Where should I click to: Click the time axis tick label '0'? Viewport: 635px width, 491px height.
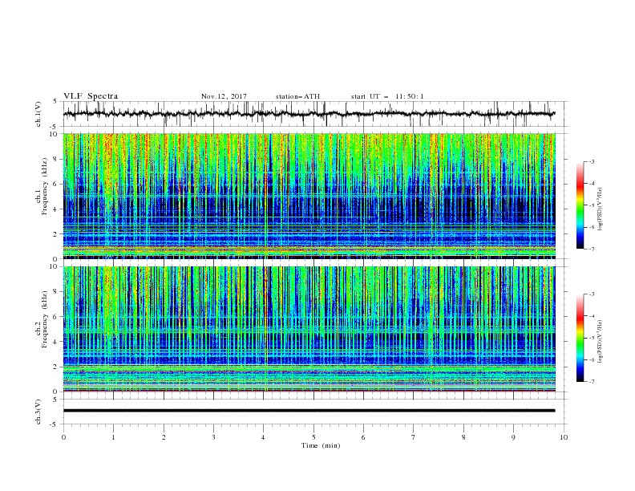63,437
